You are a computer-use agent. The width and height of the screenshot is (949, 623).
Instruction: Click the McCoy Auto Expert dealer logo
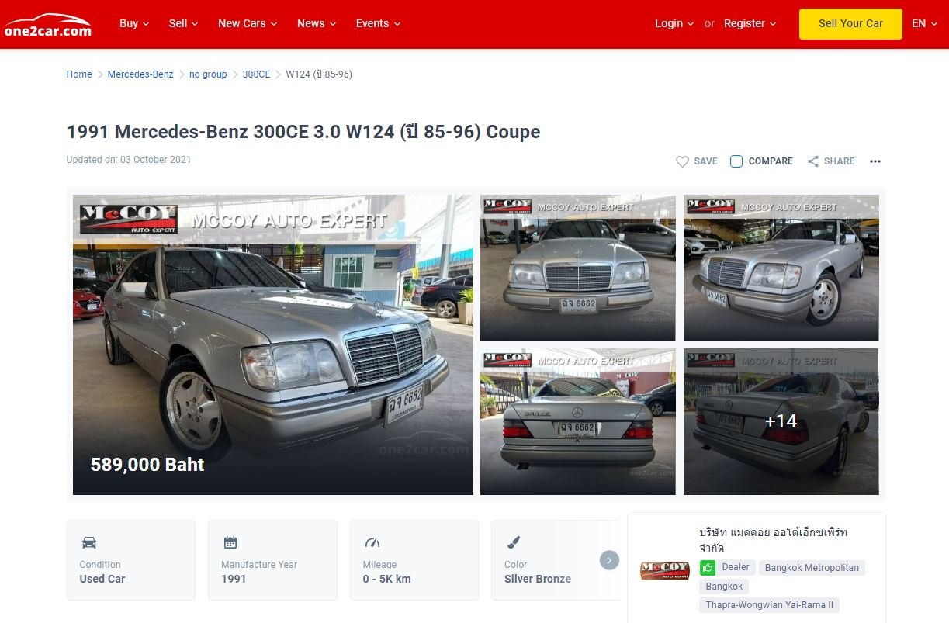[x=664, y=571]
